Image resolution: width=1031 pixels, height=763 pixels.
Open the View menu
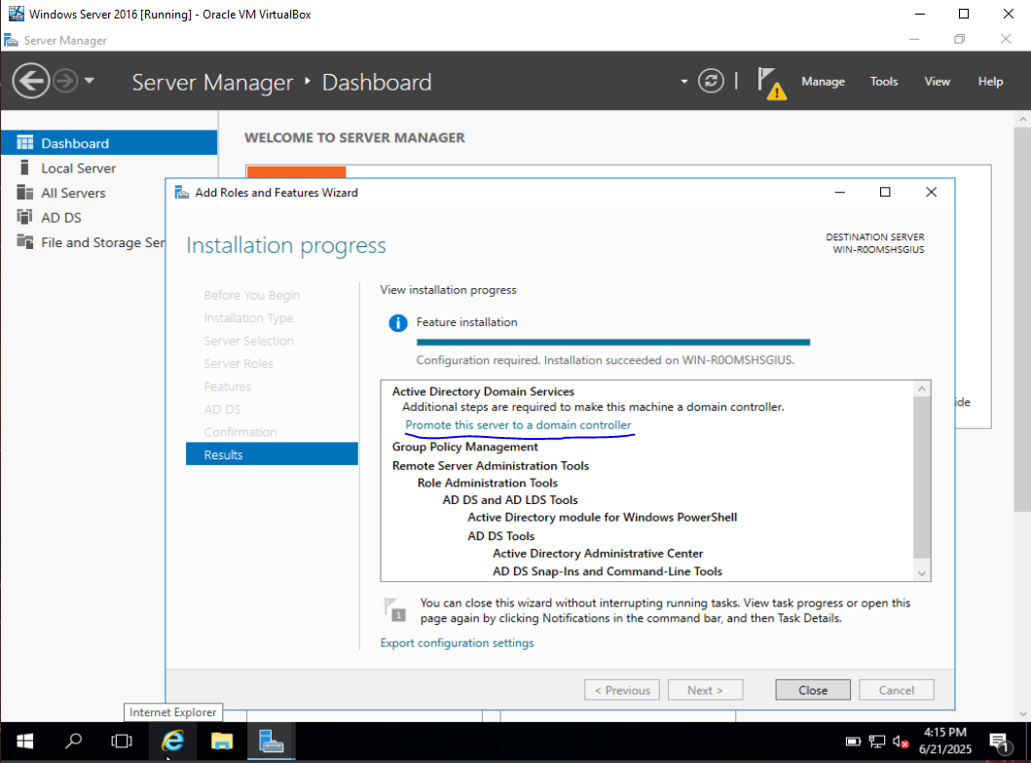(937, 82)
